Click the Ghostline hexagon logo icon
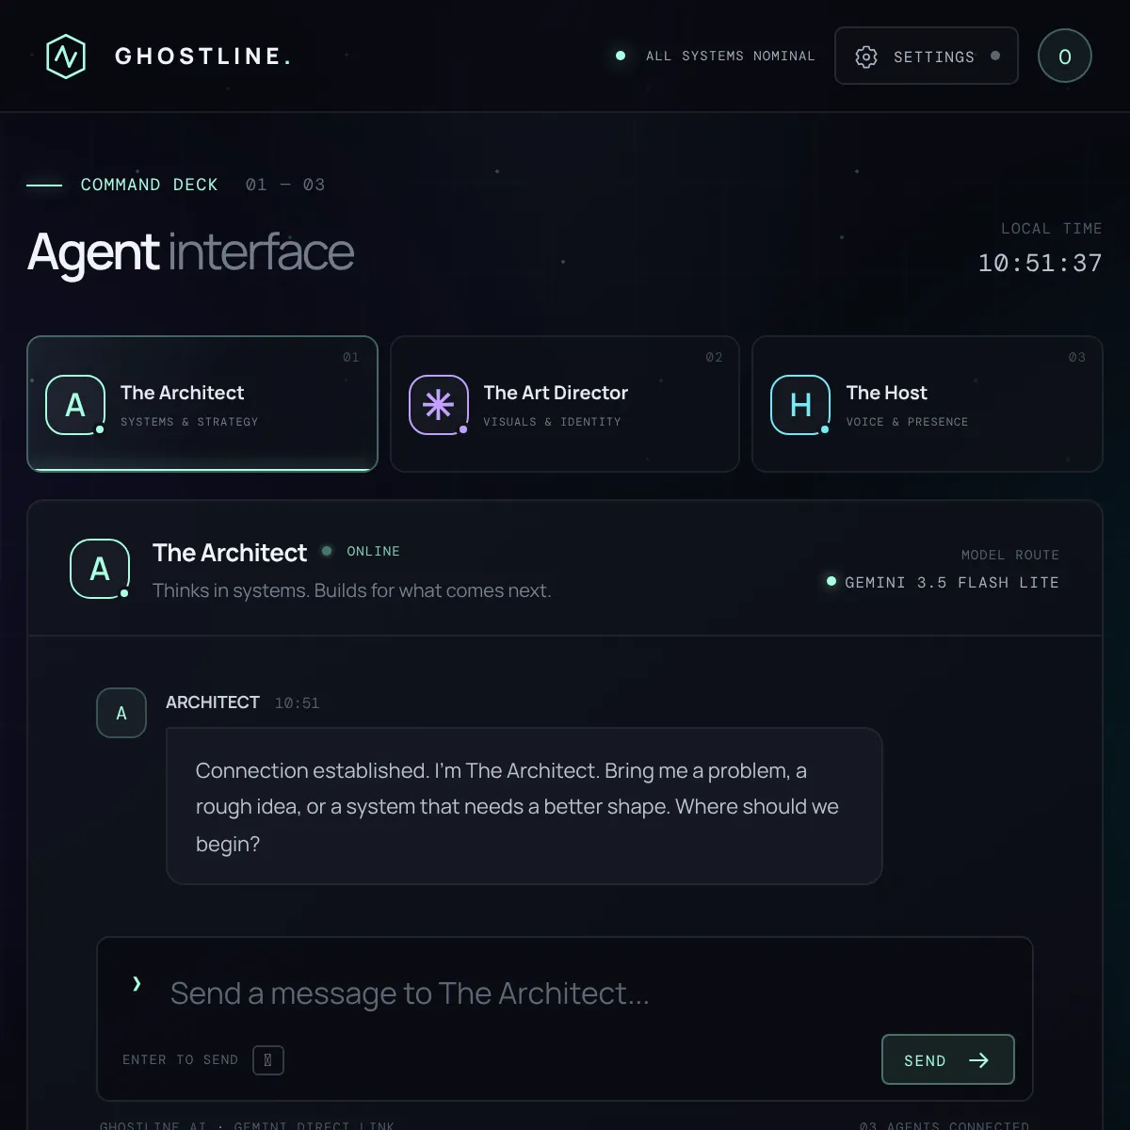The width and height of the screenshot is (1130, 1130). click(x=66, y=56)
